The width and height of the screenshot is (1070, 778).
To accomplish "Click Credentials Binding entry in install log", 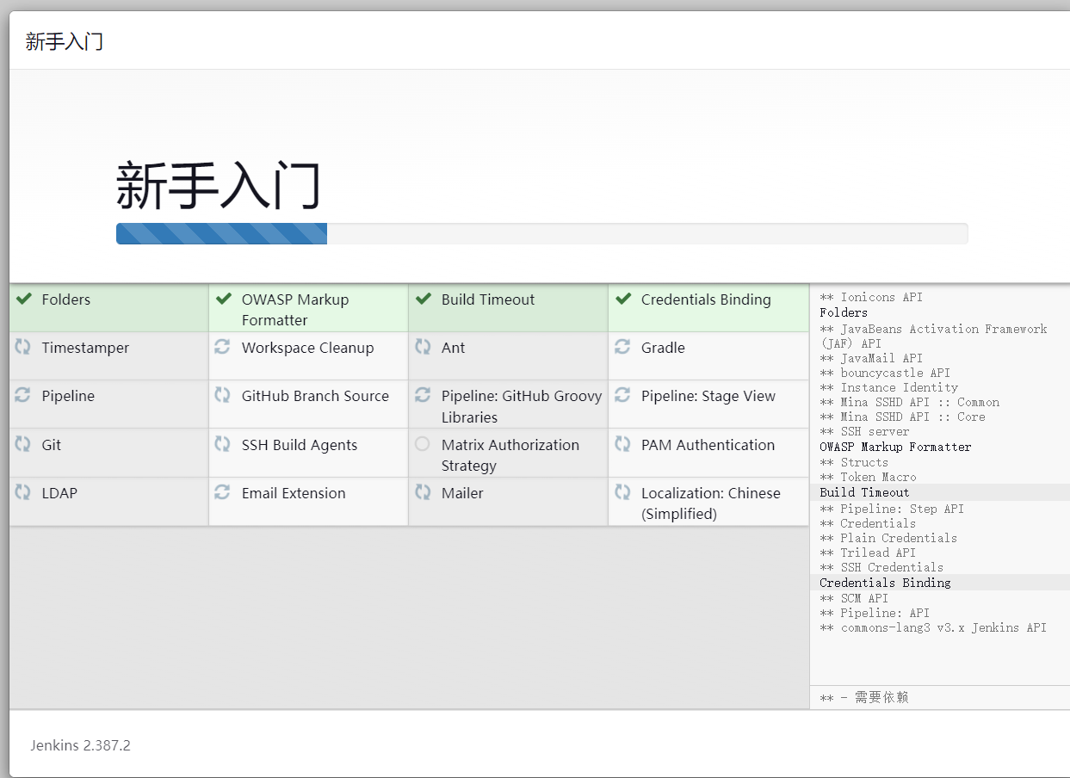I will pyautogui.click(x=885, y=583).
